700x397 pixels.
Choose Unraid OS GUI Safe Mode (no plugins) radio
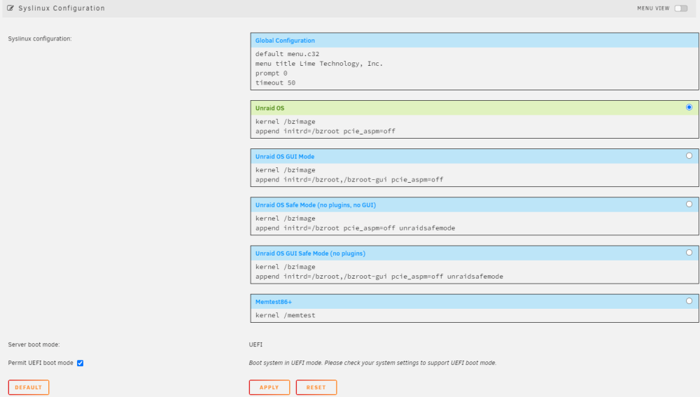click(x=689, y=253)
